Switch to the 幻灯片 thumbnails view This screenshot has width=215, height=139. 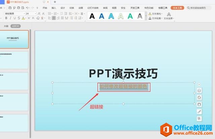click(15, 26)
